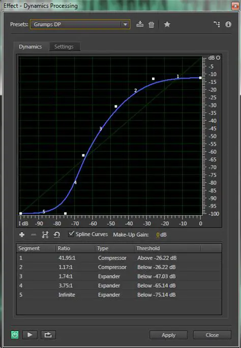Switch to the Dynamics tab
The height and width of the screenshot is (348, 241).
click(x=31, y=47)
